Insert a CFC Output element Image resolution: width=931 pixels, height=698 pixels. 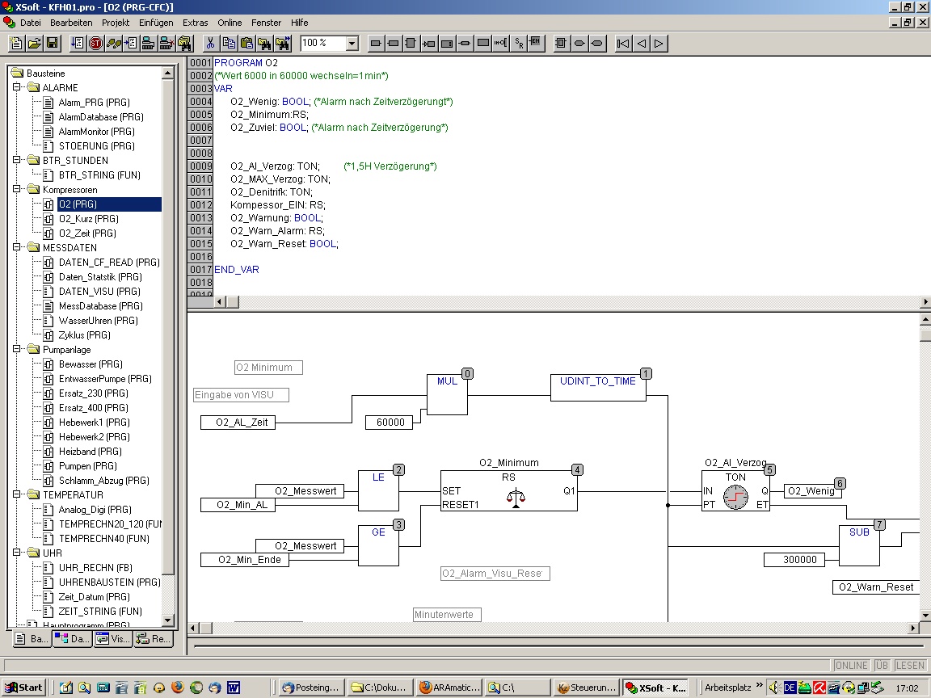[393, 44]
